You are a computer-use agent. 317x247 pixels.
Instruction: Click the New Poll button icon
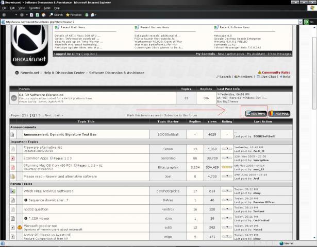279,114
